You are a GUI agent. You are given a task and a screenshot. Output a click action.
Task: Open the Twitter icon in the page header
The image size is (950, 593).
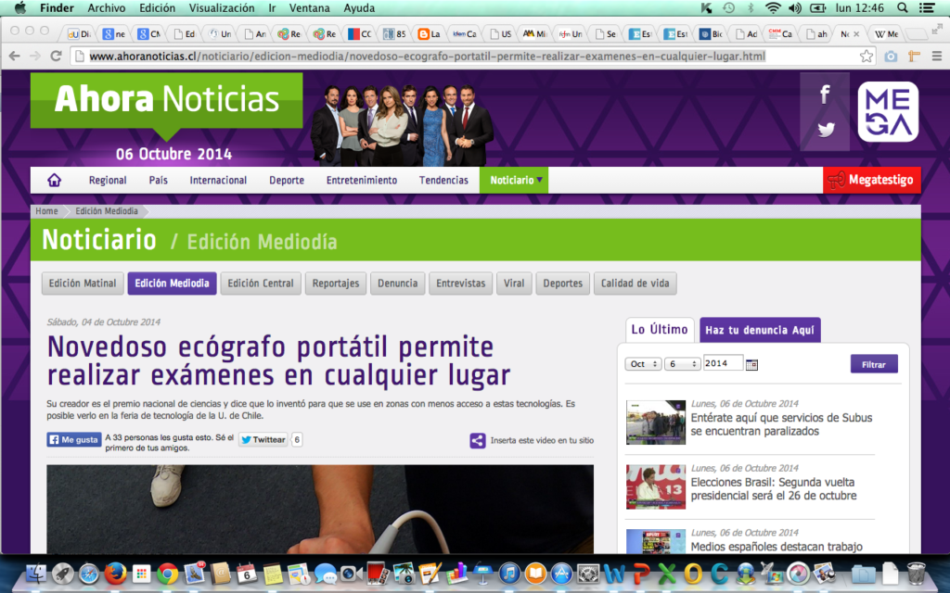(x=825, y=130)
